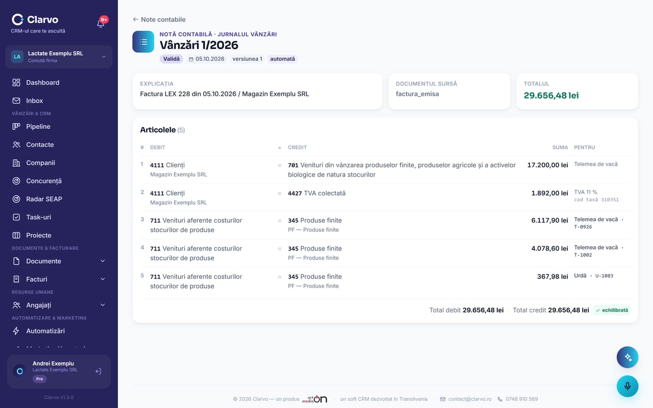Click the Dashboard icon in sidebar
Viewport: 653px width, 408px height.
point(16,83)
